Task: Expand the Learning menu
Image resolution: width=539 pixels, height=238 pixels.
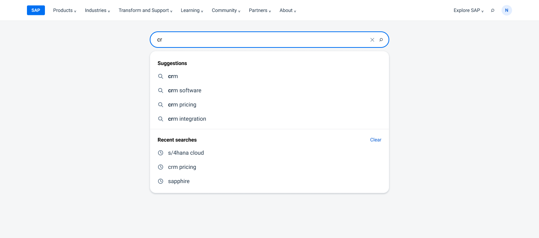Action: [192, 10]
